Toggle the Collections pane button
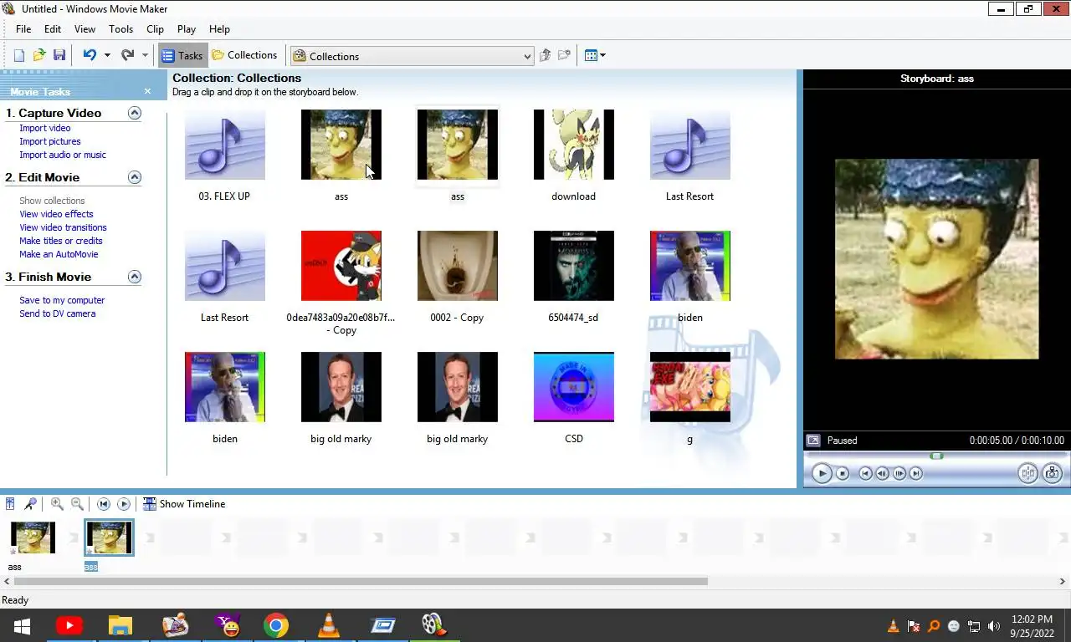This screenshot has width=1071, height=642. tap(244, 55)
